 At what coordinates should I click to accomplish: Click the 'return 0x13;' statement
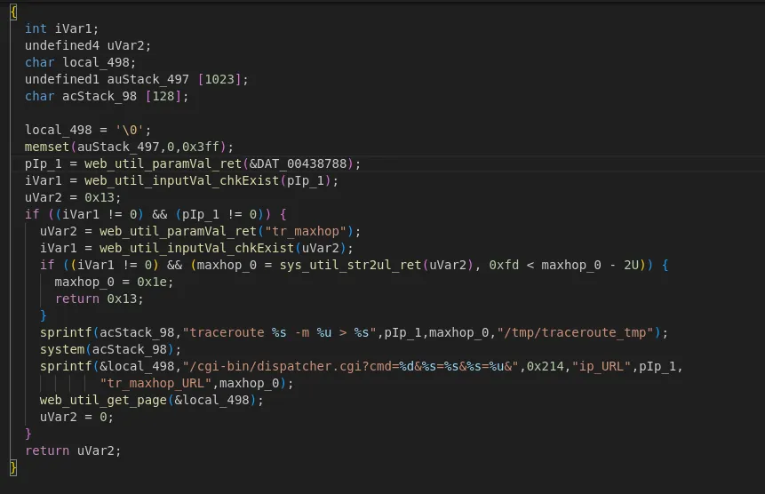click(99, 299)
